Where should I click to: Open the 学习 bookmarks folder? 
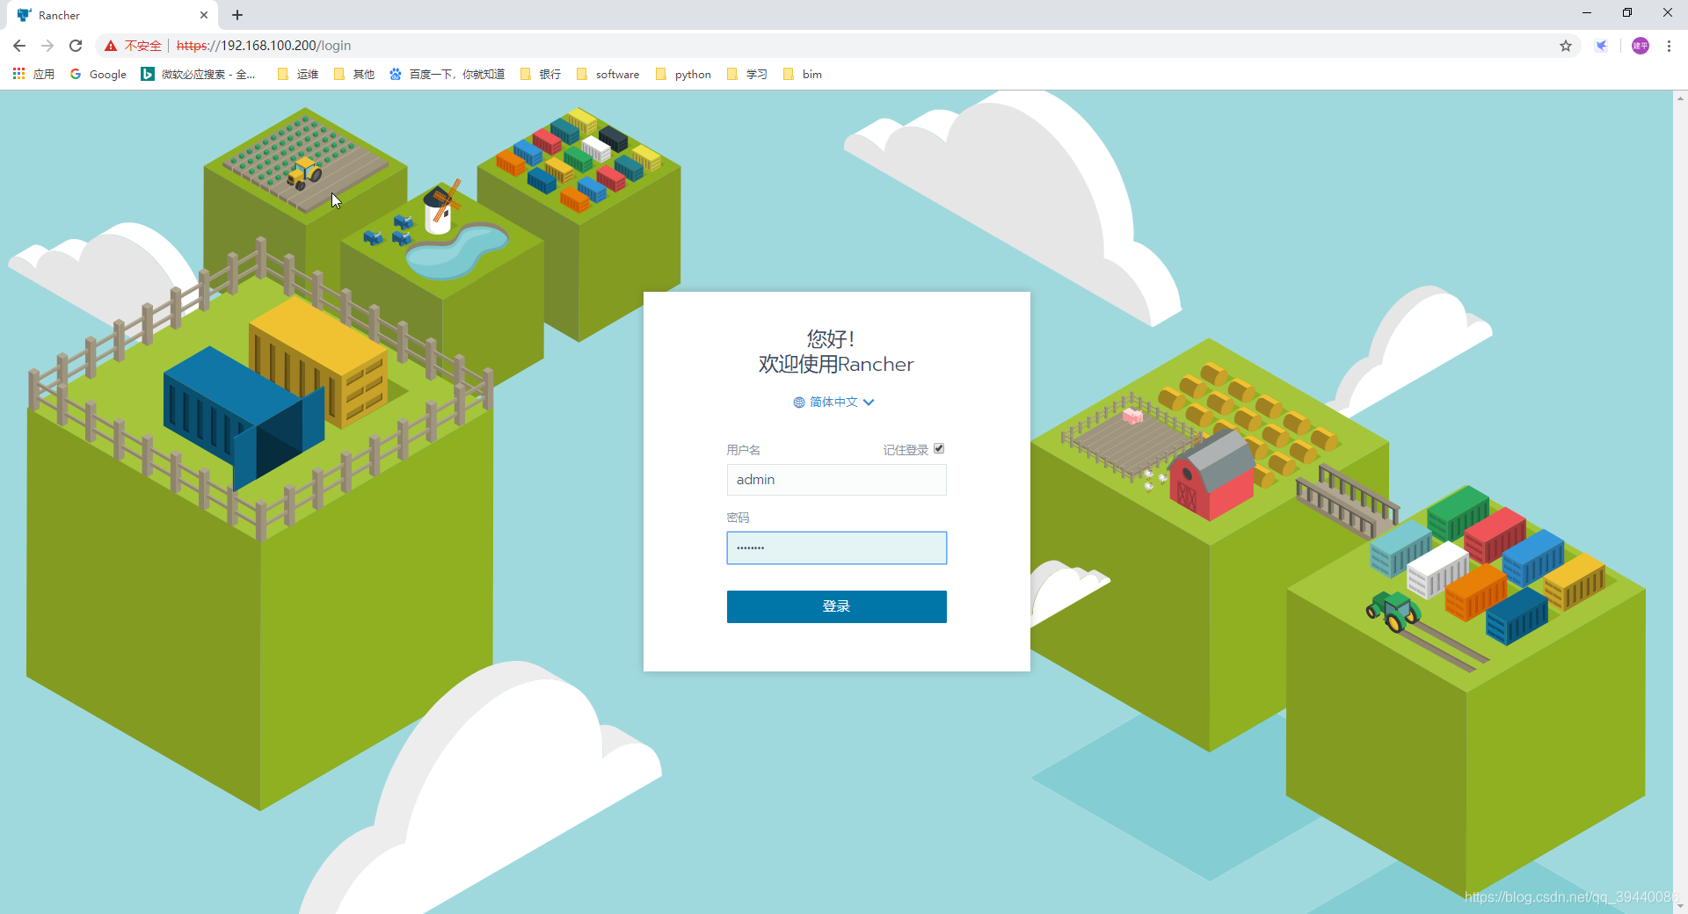[x=747, y=74]
